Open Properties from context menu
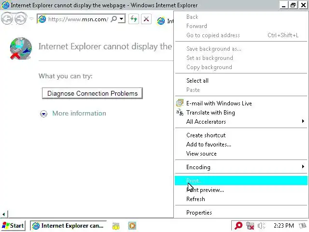This screenshot has height=232, width=309. point(241,213)
